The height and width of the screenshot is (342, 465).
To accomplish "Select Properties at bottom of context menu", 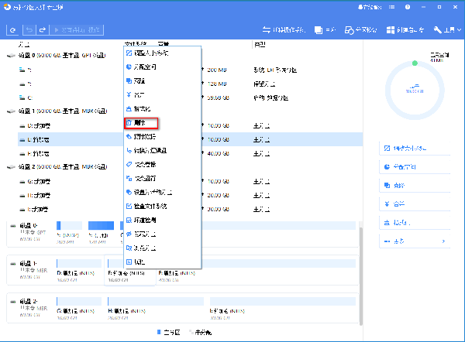I will coord(142,262).
